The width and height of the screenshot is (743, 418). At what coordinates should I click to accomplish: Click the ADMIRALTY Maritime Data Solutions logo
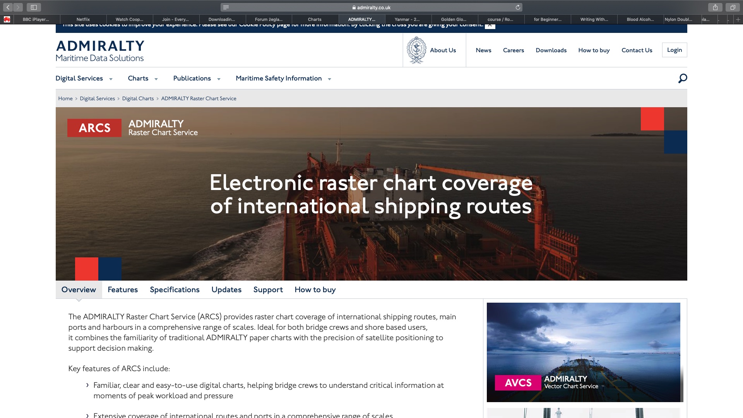(x=100, y=51)
